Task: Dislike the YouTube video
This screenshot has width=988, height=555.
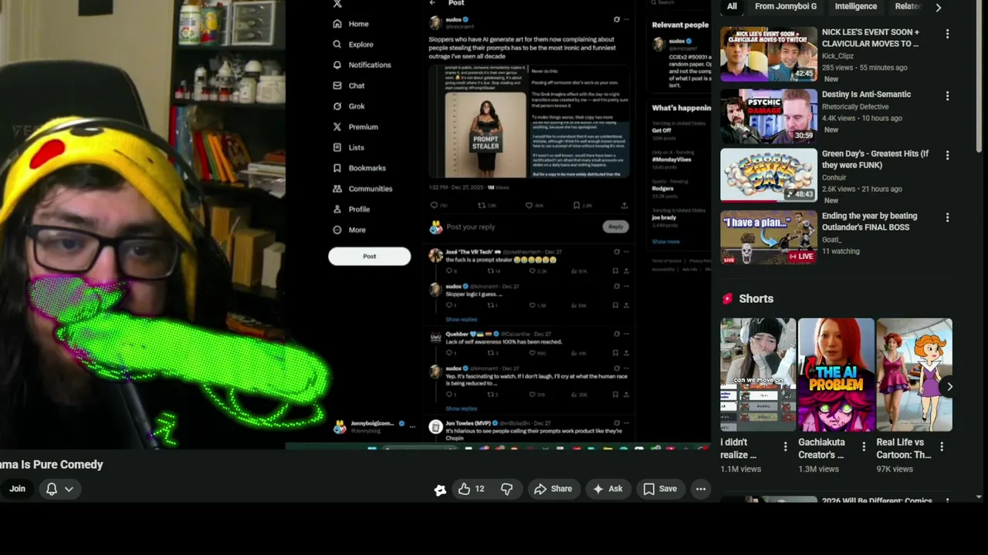Action: [x=506, y=489]
